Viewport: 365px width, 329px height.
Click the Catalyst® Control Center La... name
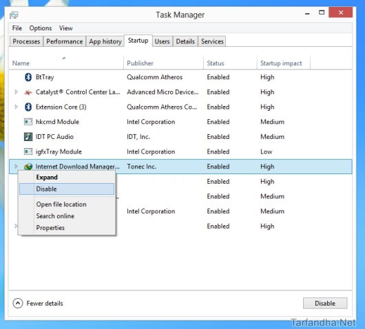tap(78, 92)
